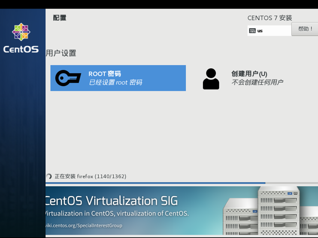Viewport: 318px width, 238px height.
Task: Click the wiki.centos.org/SpecialInterestGroup link text
Action: pos(84,226)
